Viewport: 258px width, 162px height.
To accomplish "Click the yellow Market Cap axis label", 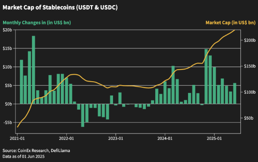I will 230,22.
